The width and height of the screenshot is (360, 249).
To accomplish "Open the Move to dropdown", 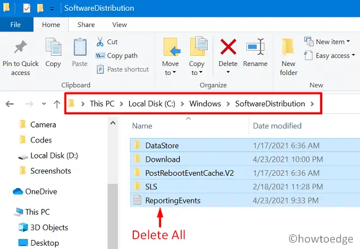I will (x=170, y=68).
